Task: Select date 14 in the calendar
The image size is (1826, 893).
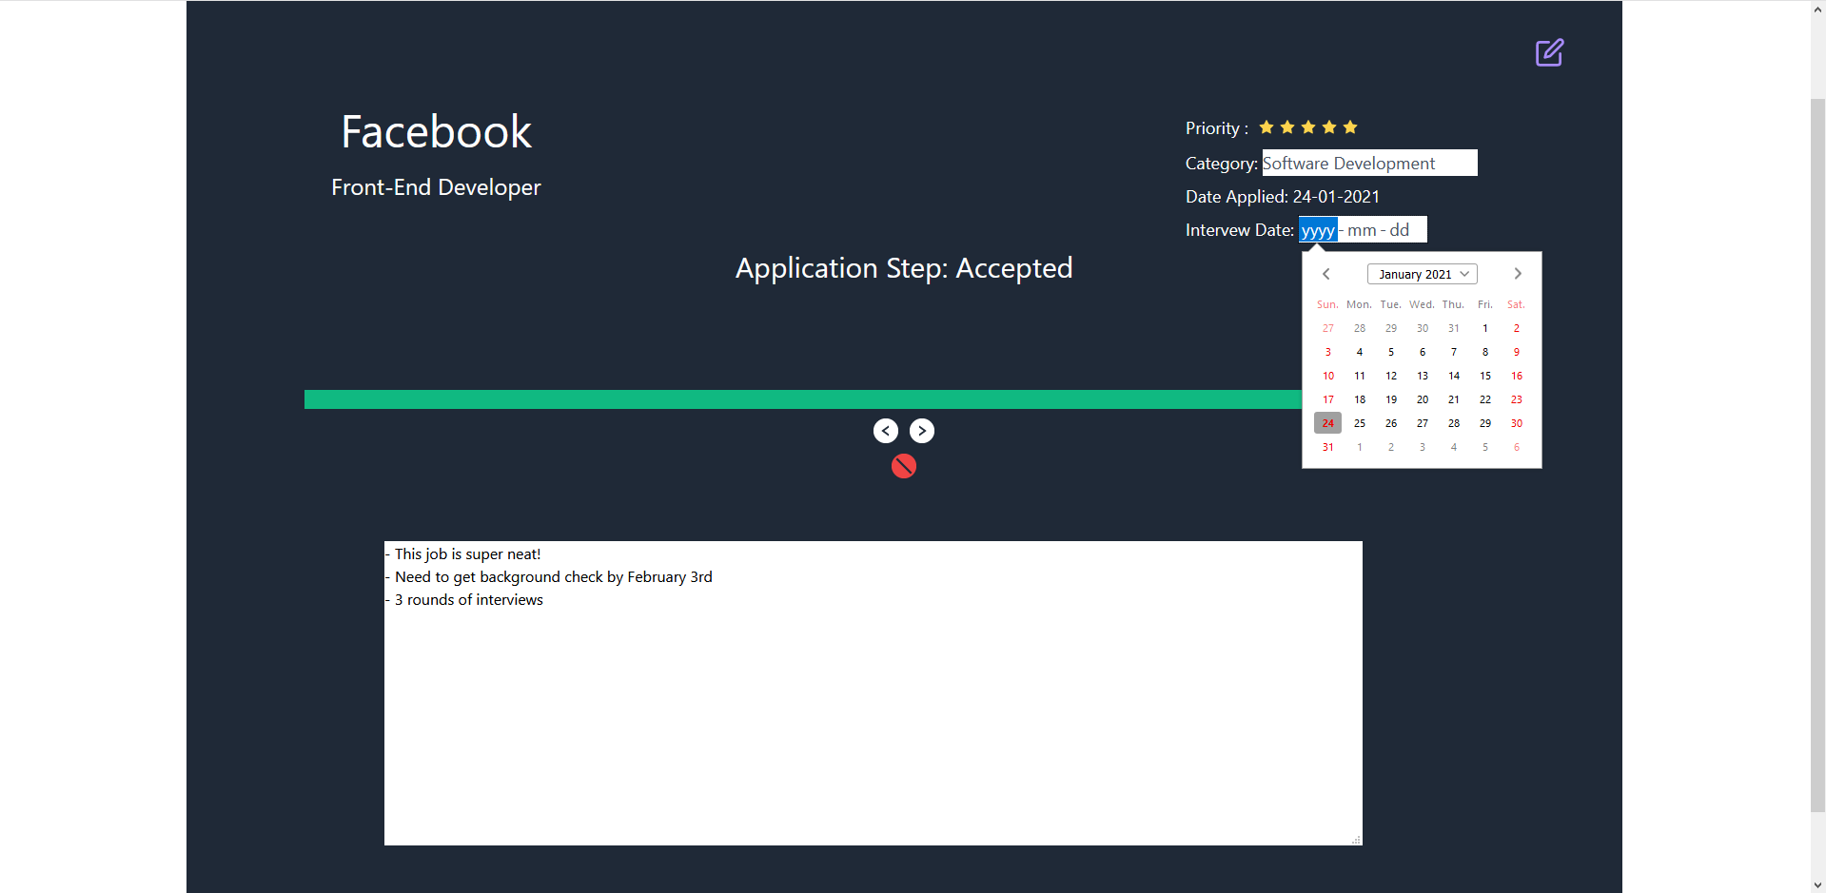Action: pyautogui.click(x=1454, y=376)
